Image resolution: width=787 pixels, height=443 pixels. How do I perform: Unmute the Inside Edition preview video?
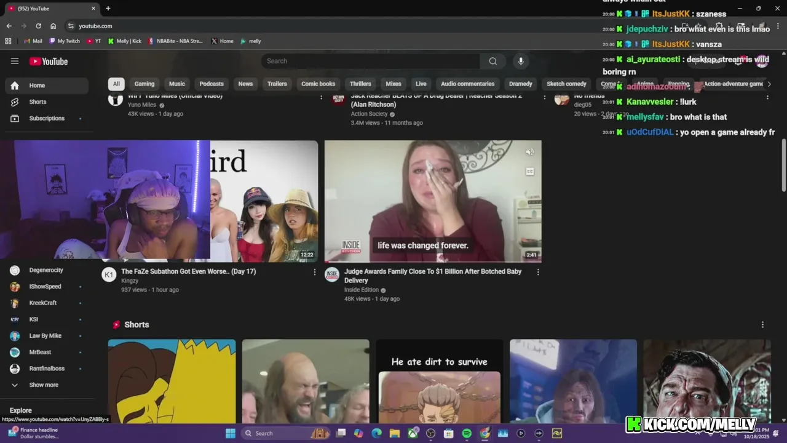pyautogui.click(x=529, y=152)
